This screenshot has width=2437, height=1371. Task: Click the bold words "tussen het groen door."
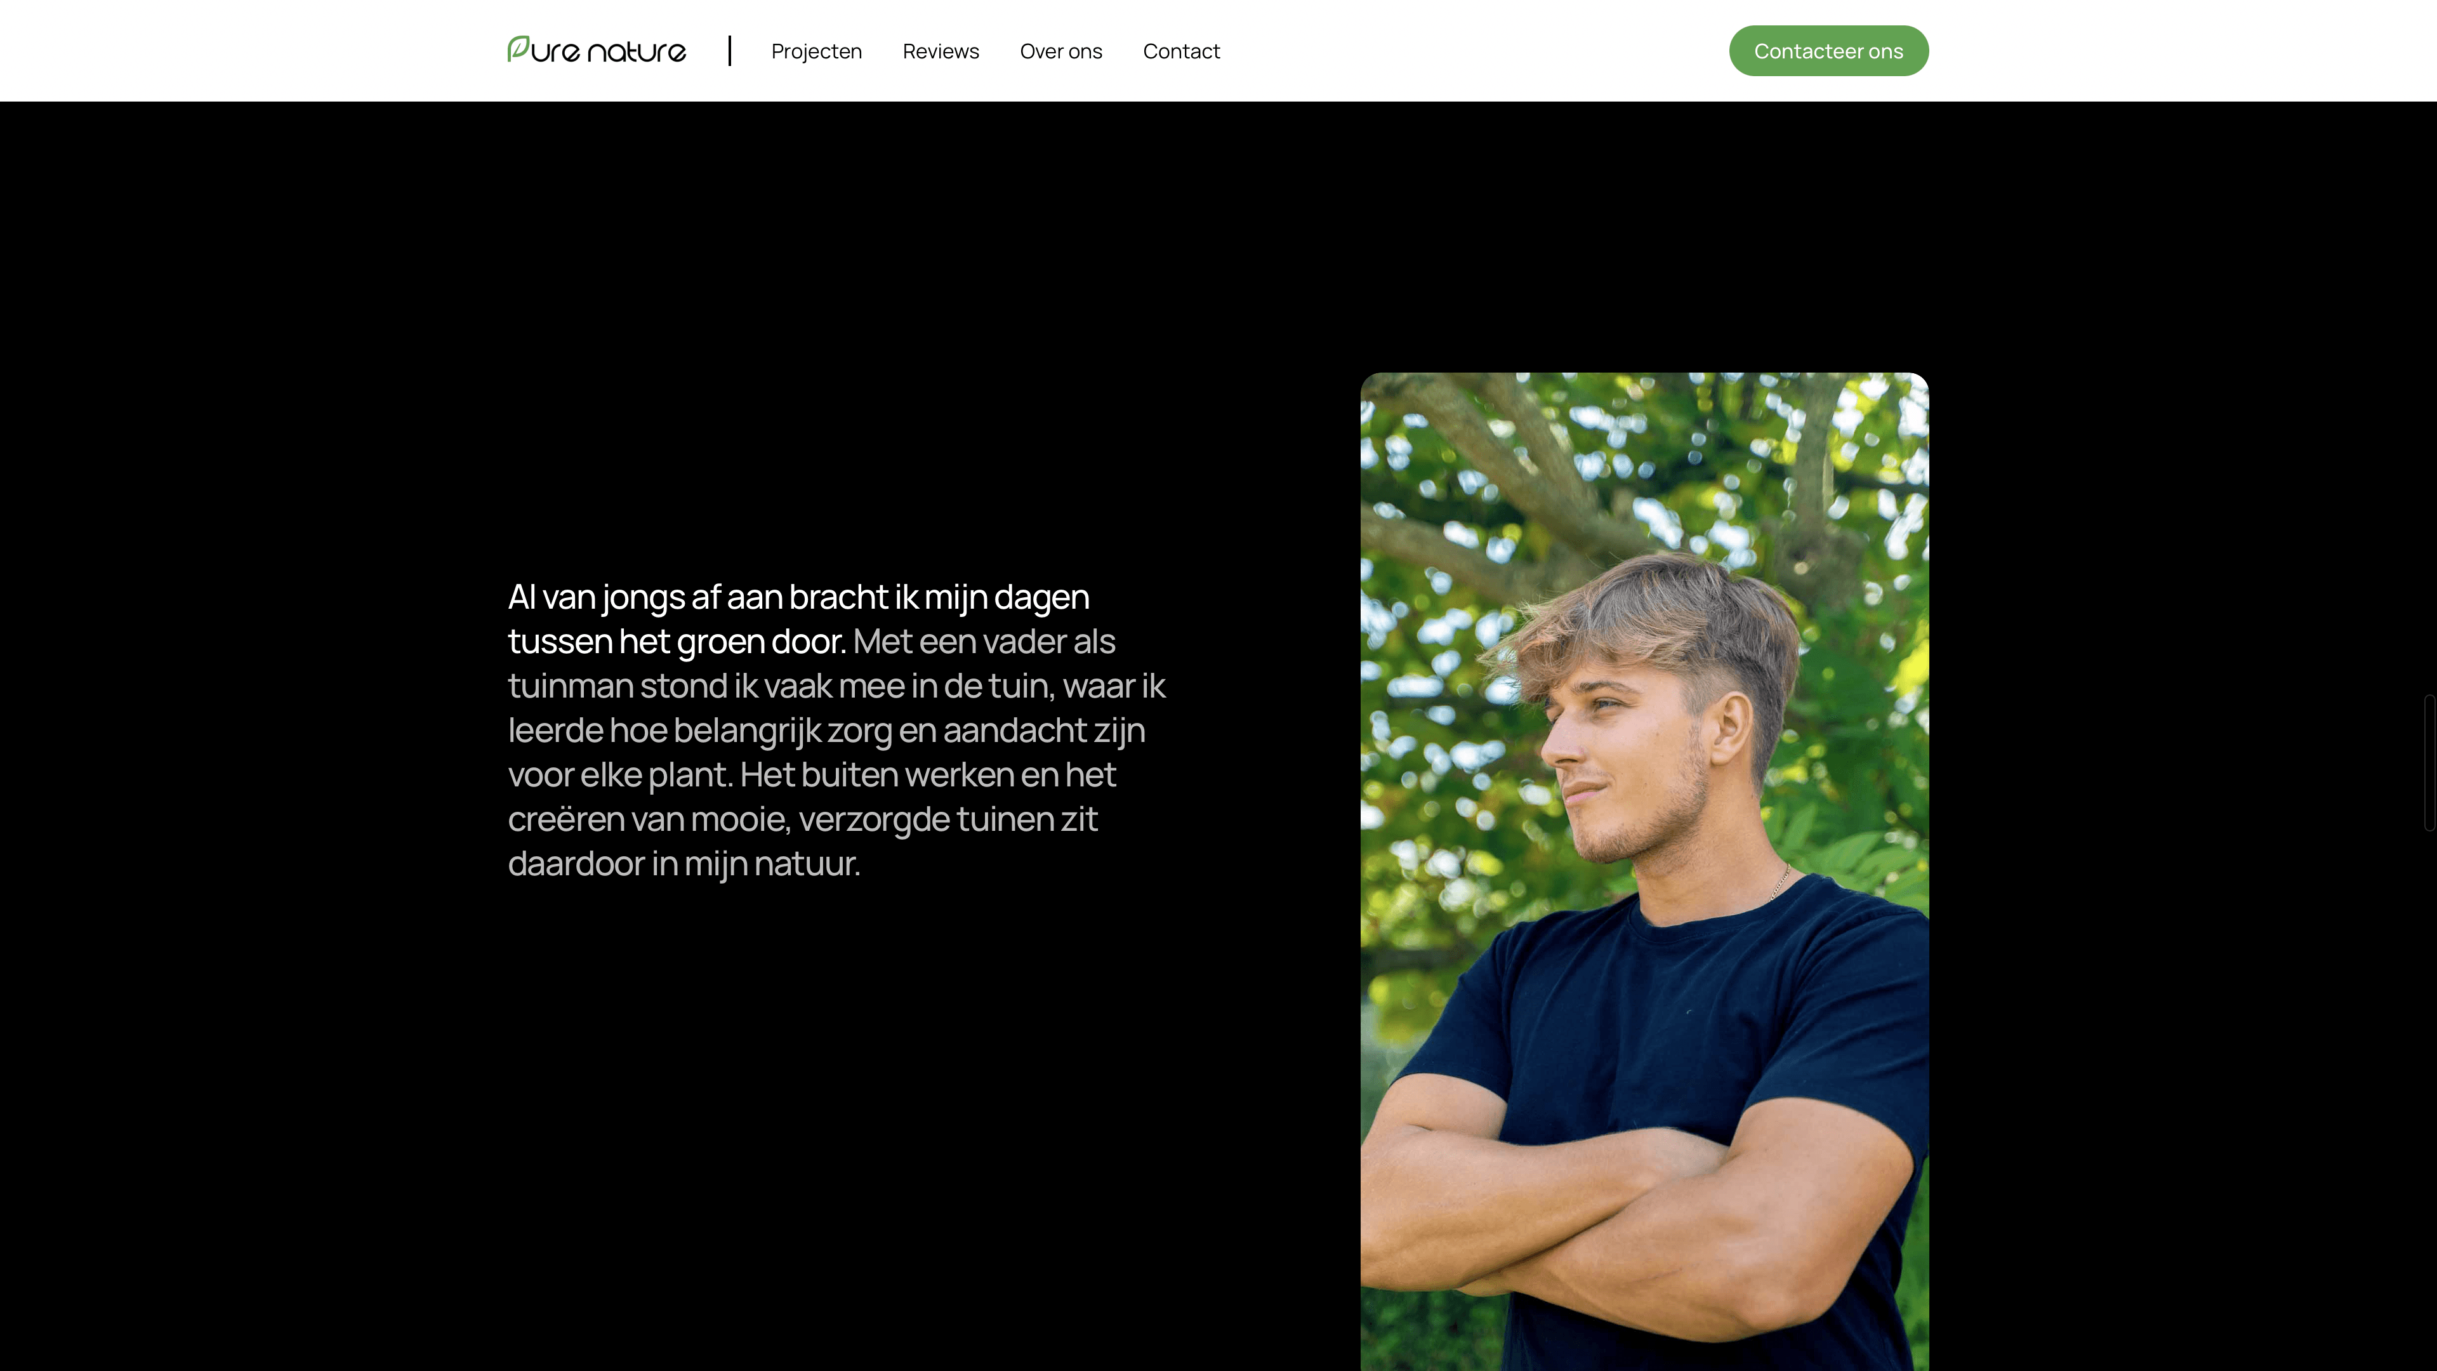[x=677, y=642]
